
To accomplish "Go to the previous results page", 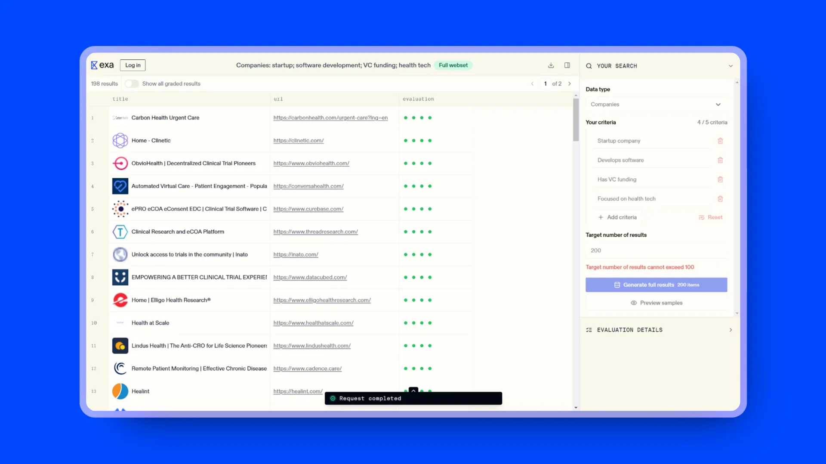I will pos(532,84).
